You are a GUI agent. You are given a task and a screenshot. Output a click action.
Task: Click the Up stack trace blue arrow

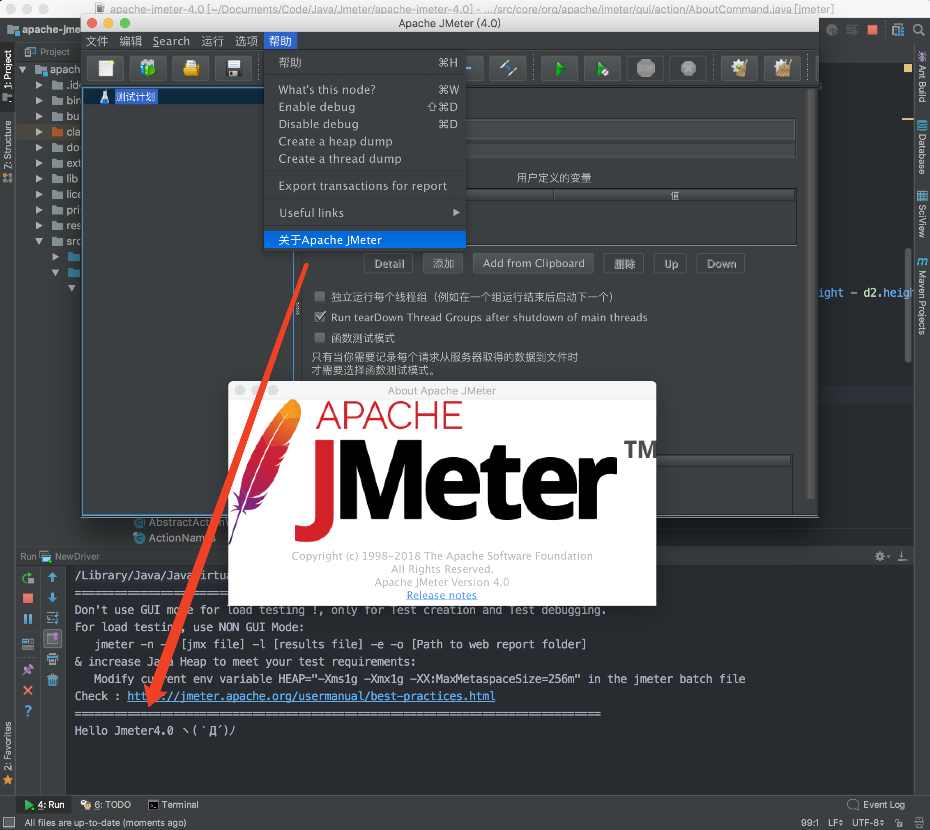(x=53, y=577)
